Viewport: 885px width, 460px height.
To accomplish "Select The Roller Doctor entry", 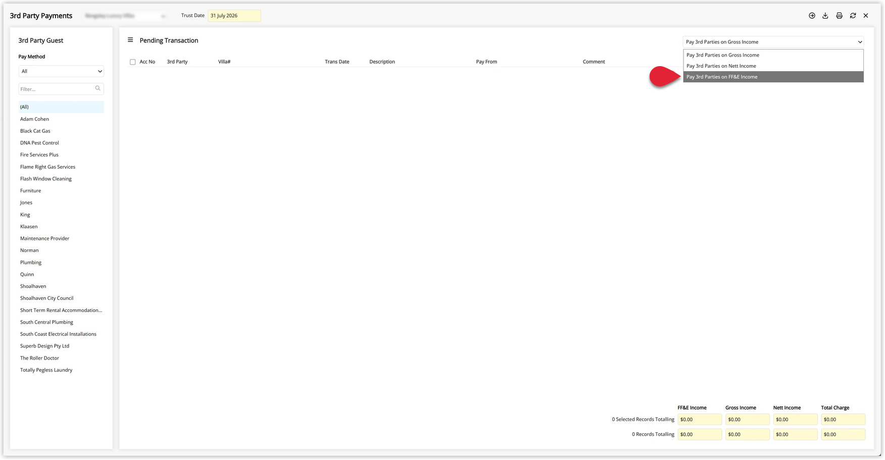I will tap(61, 358).
